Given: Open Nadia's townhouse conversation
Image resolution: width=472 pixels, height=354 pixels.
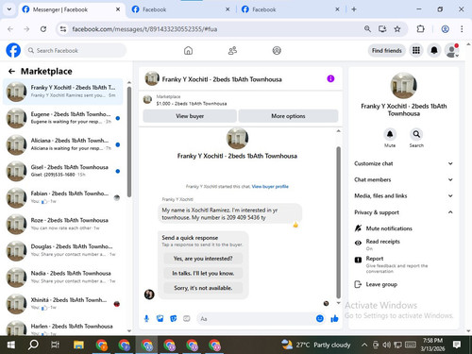Looking at the screenshot, I should [x=62, y=278].
